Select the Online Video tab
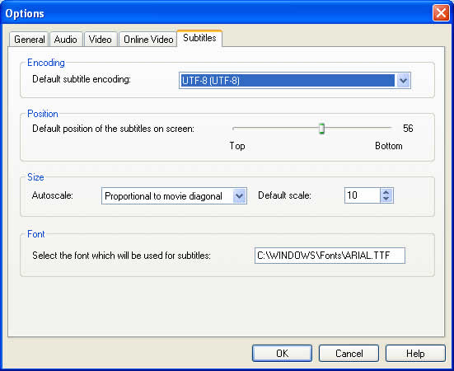Image resolution: width=454 pixels, height=371 pixels. [148, 39]
